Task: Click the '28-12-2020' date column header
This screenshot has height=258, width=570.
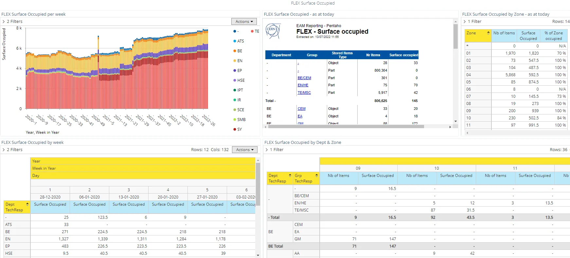Action: click(x=50, y=197)
